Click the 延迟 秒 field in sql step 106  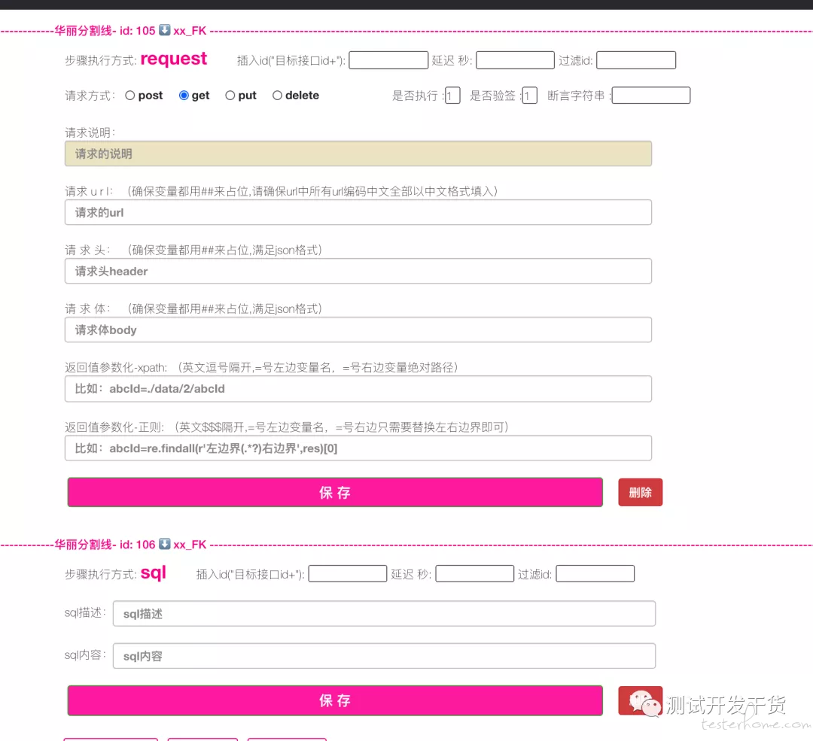click(x=475, y=574)
